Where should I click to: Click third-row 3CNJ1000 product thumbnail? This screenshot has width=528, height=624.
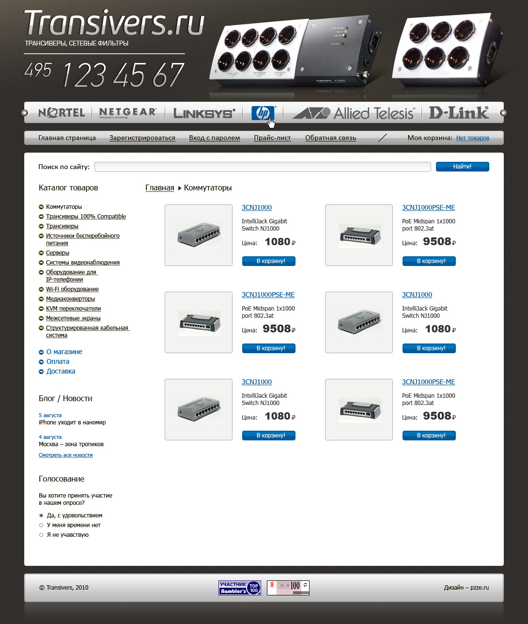click(199, 409)
